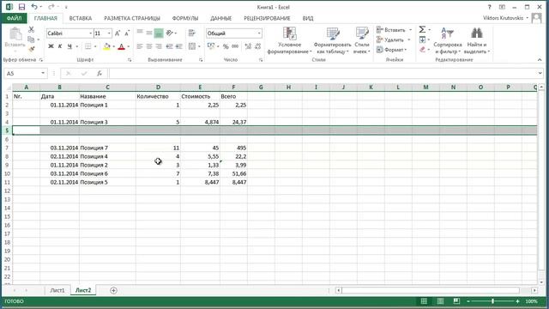Viewport: 549px width, 309px height.
Task: Open the Общий number format dropdown
Action: [x=259, y=33]
